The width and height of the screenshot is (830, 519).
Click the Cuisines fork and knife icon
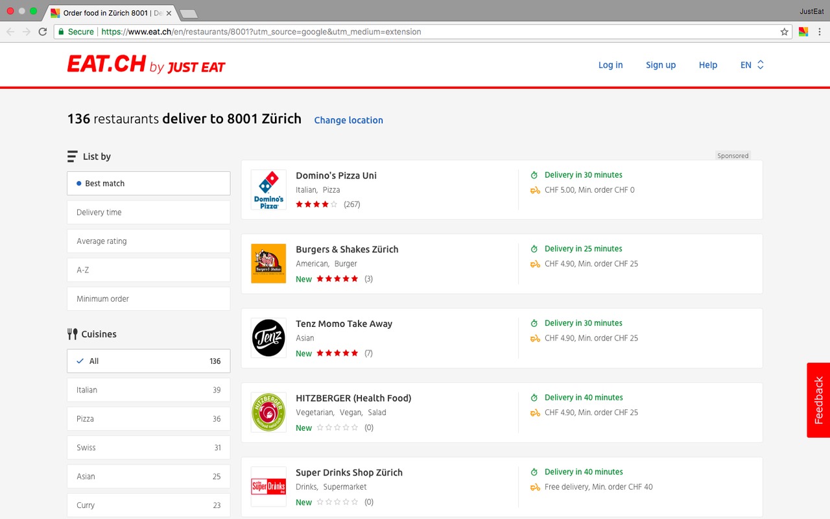pyautogui.click(x=73, y=334)
